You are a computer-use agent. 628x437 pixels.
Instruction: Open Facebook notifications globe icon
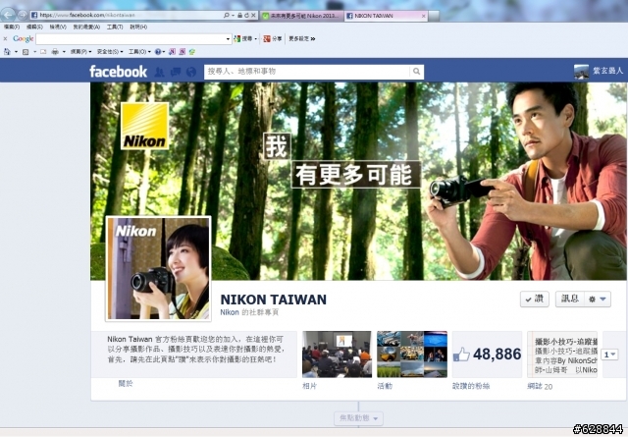(x=191, y=72)
